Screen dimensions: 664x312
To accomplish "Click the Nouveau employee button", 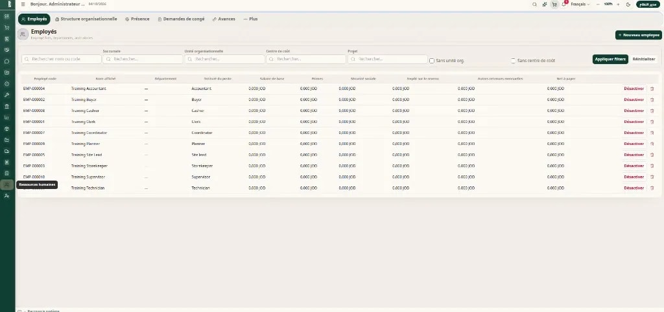I will point(638,35).
